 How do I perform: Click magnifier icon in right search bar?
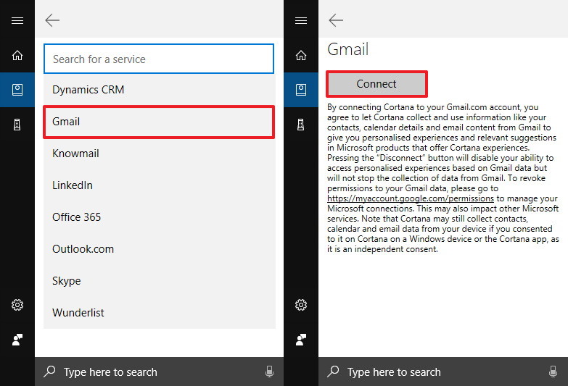333,372
